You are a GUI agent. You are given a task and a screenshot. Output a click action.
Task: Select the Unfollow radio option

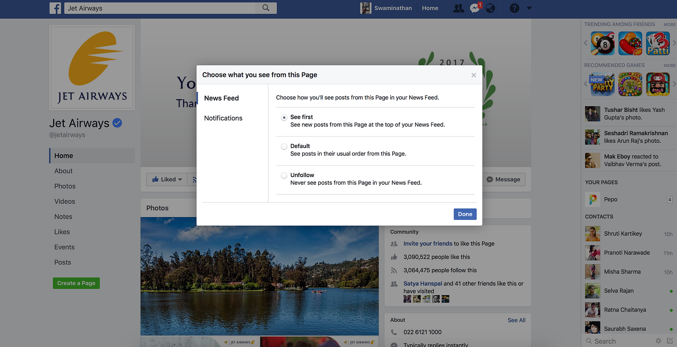[x=284, y=176]
